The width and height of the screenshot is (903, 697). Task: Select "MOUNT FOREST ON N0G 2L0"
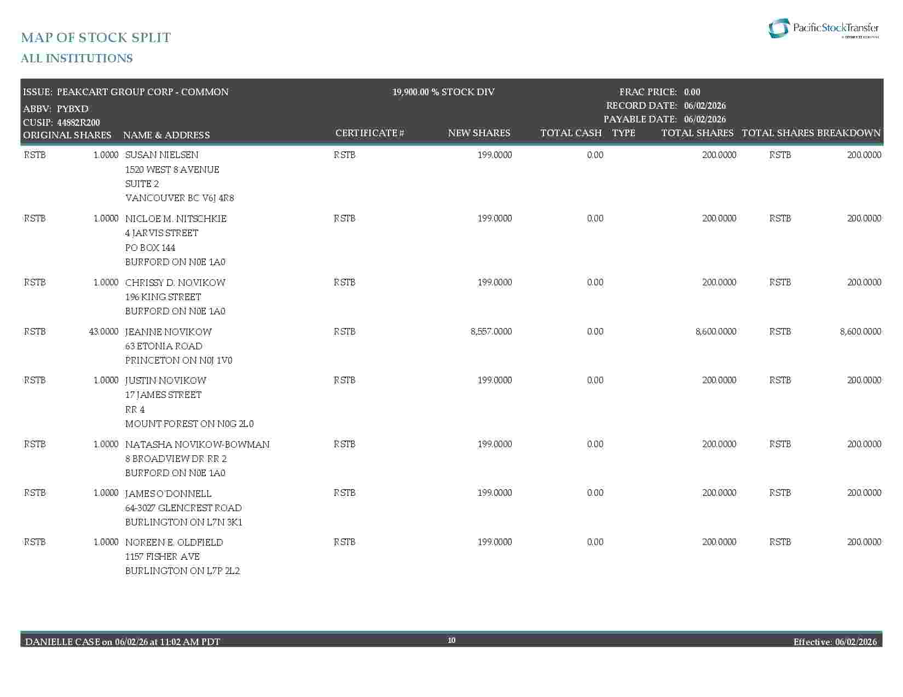(189, 424)
